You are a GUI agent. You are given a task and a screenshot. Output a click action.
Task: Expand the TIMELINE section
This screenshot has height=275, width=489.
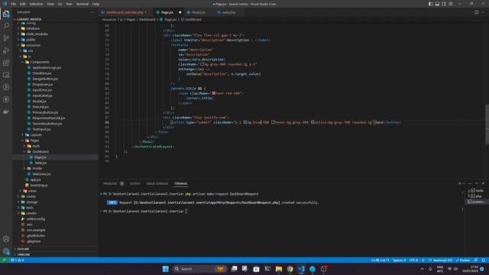[x=24, y=254]
